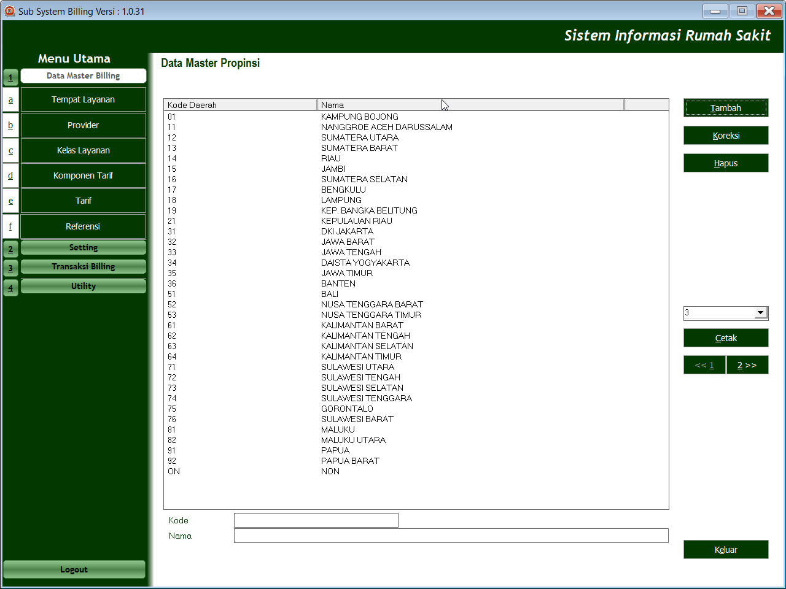Click shortcut letter c beside Kelas Layanan
The image size is (786, 589).
pyautogui.click(x=10, y=150)
